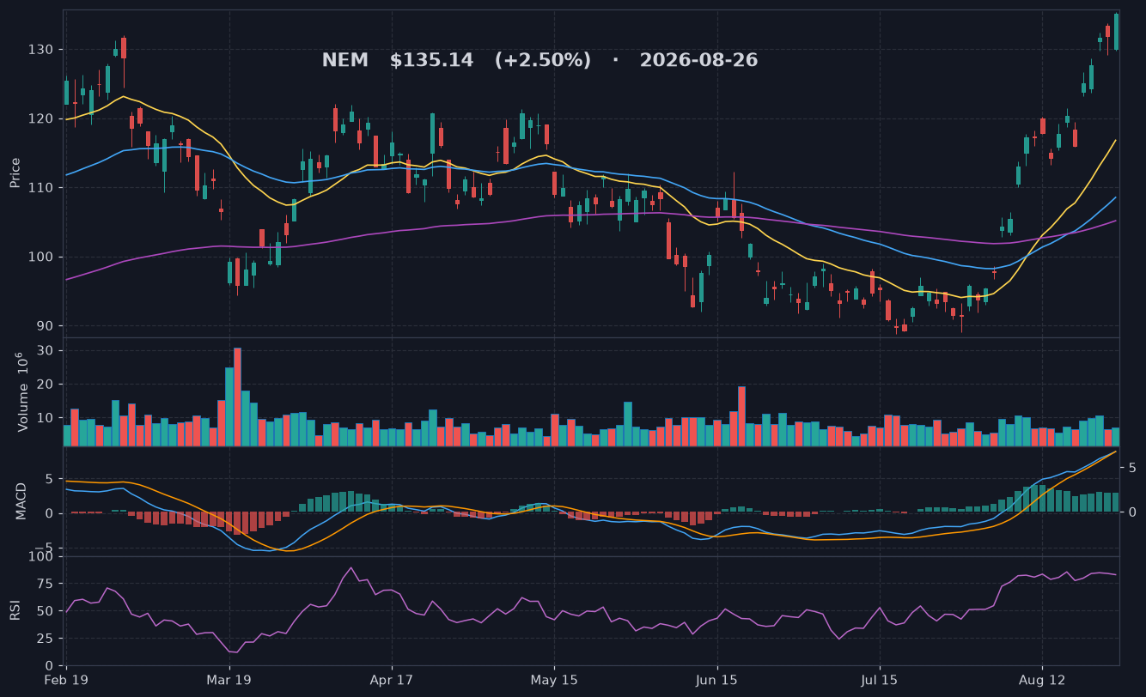Image resolution: width=1146 pixels, height=697 pixels.
Task: Click the "Apr 17" date label
Action: point(392,681)
